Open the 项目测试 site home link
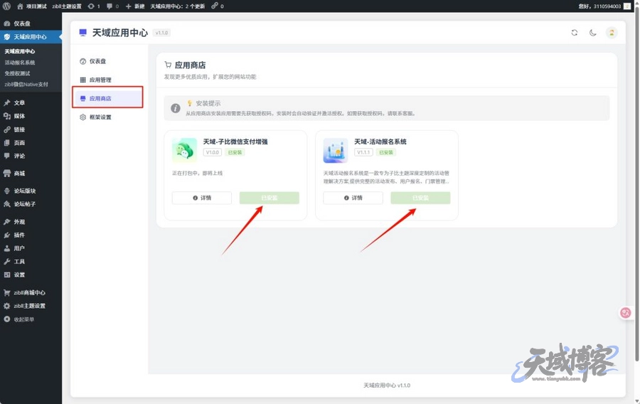This screenshot has width=640, height=404. point(32,6)
